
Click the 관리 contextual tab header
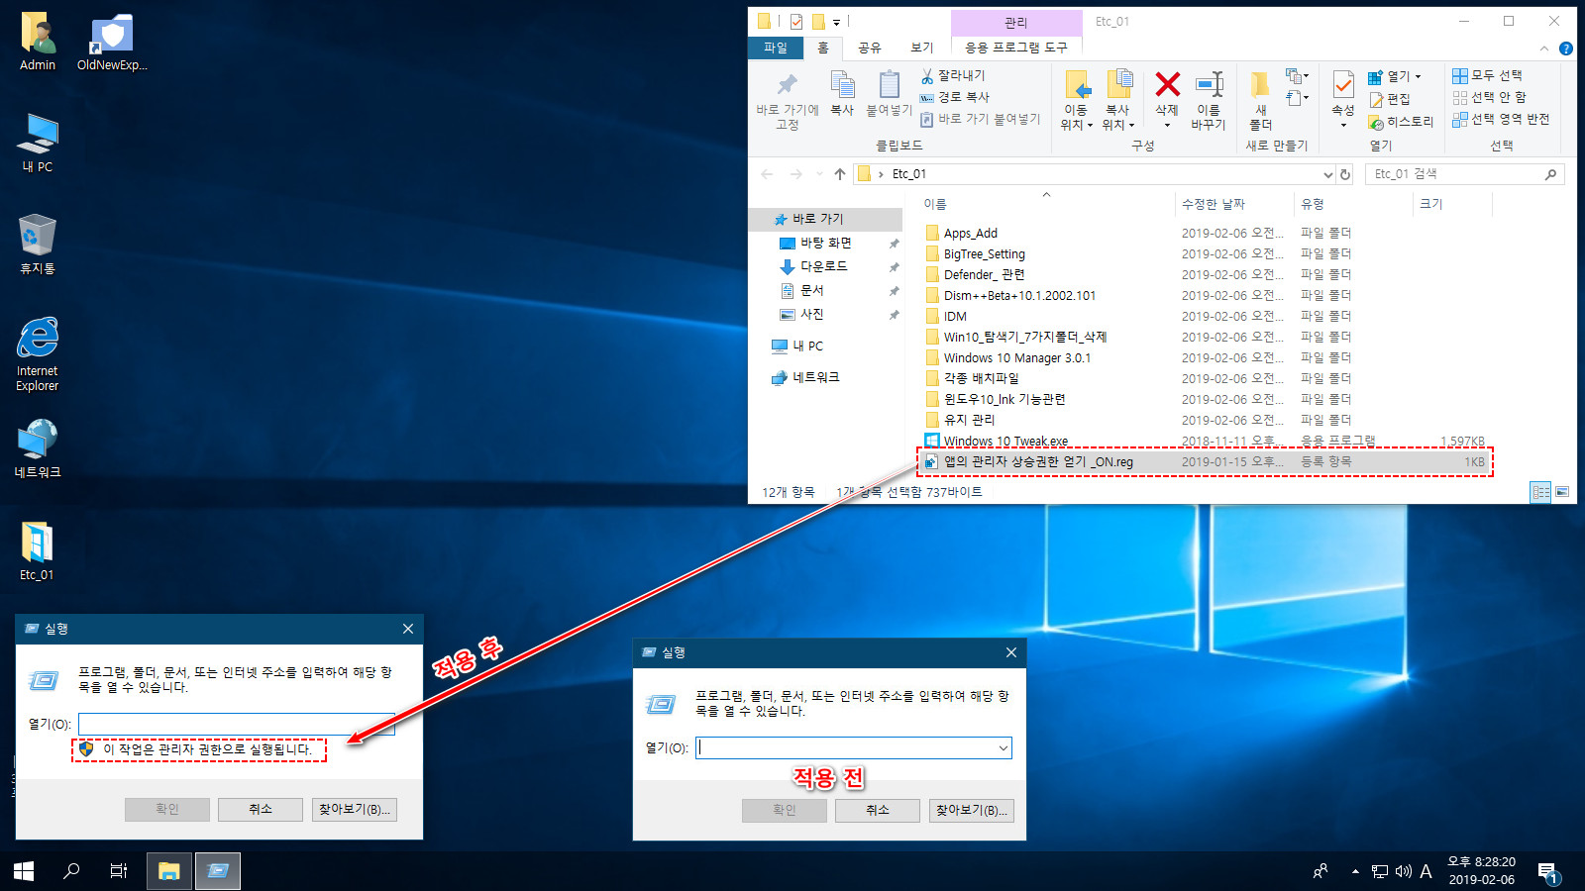point(1016,23)
